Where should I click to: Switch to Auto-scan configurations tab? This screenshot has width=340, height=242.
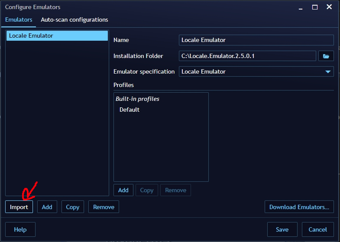[74, 19]
